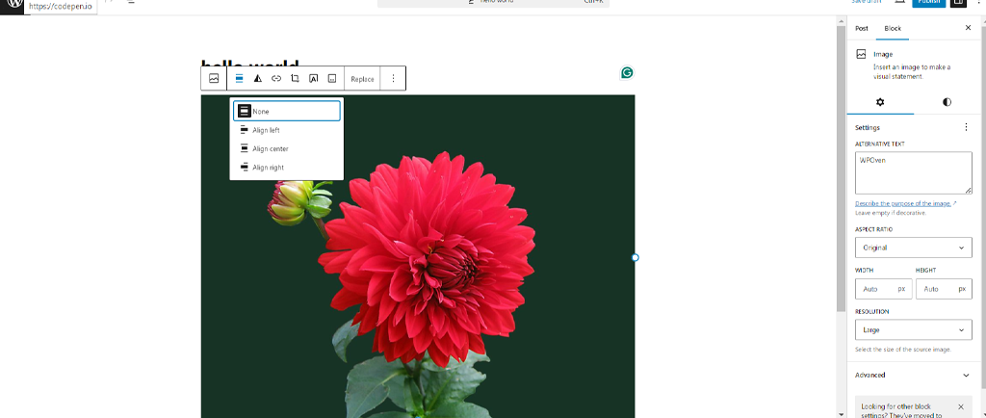Open the Settings gear tab in sidebar
986x418 pixels.
tap(880, 102)
